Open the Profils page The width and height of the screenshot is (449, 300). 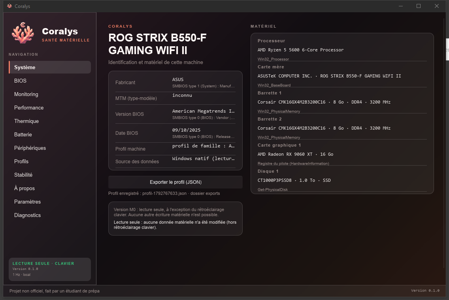tap(50, 161)
